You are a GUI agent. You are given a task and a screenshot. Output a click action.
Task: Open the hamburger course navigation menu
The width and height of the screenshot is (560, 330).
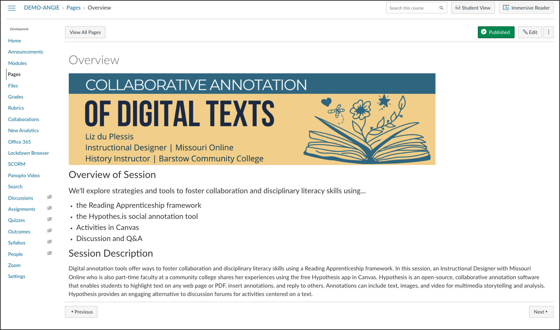point(12,8)
